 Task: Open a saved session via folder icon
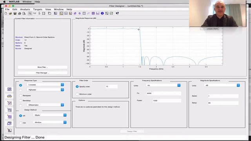coord(11,13)
